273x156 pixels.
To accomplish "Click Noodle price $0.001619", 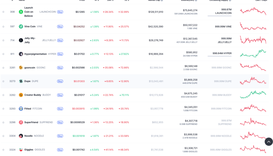I will 78,136.
